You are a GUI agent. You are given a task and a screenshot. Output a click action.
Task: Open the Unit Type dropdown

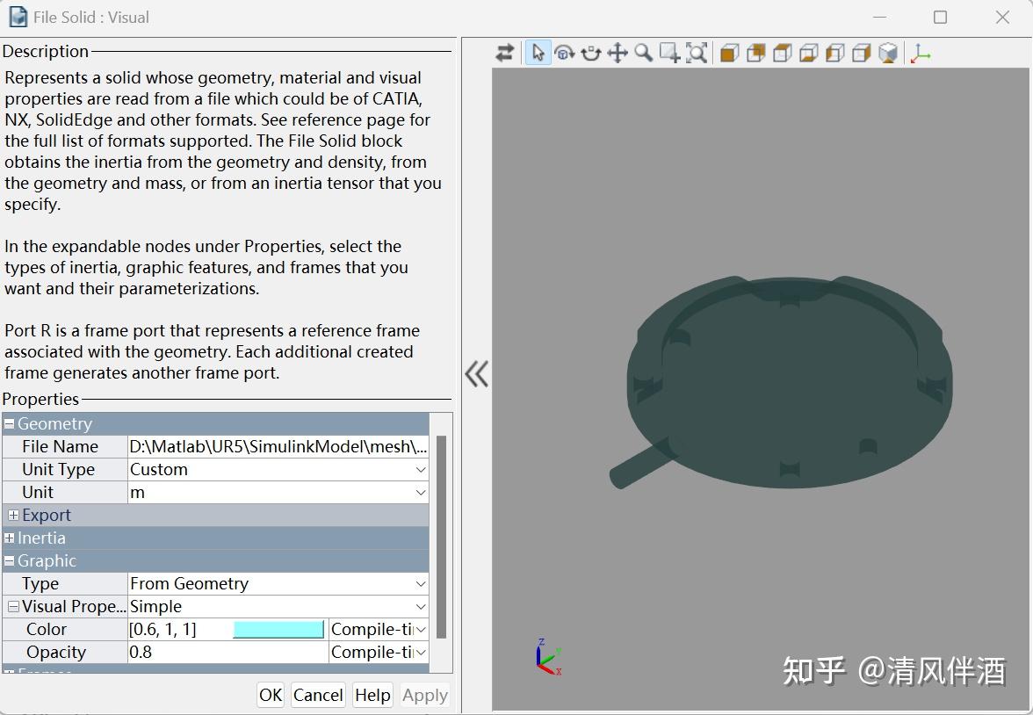[x=420, y=469]
